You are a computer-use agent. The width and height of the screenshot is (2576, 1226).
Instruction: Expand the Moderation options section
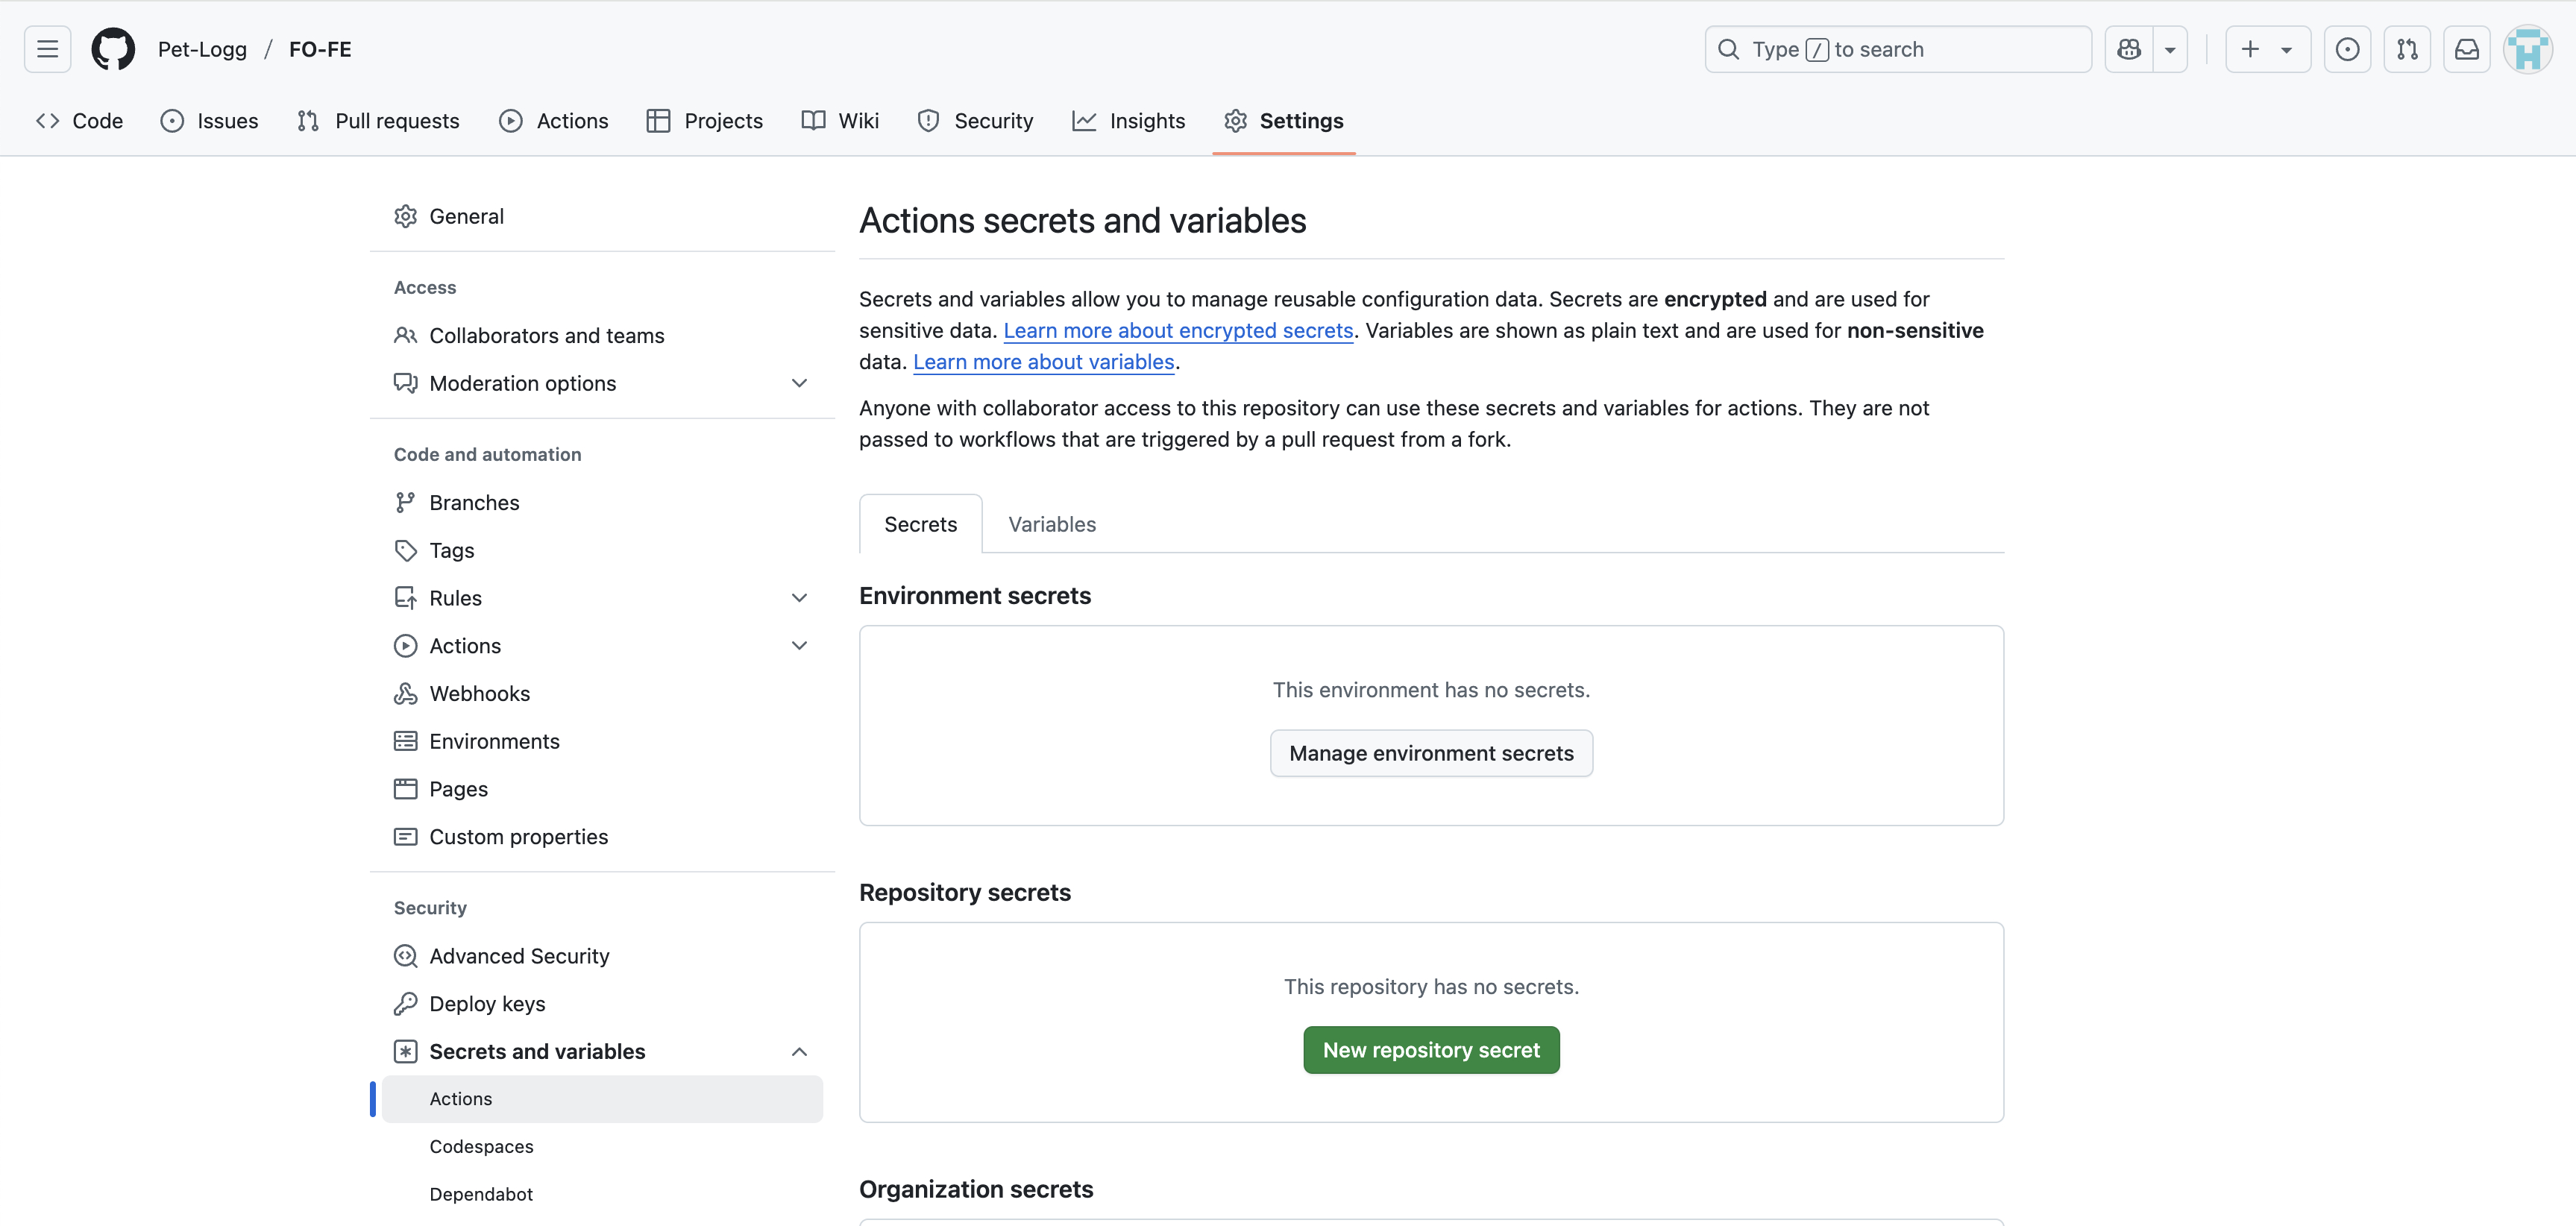click(x=799, y=383)
